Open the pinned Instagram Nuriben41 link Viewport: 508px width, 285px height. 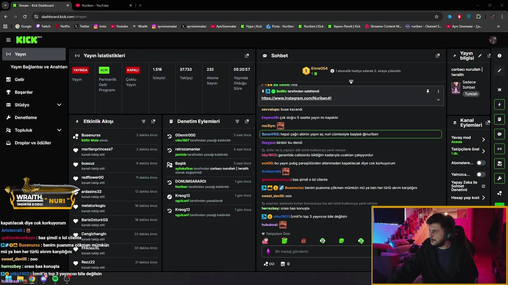tap(296, 98)
